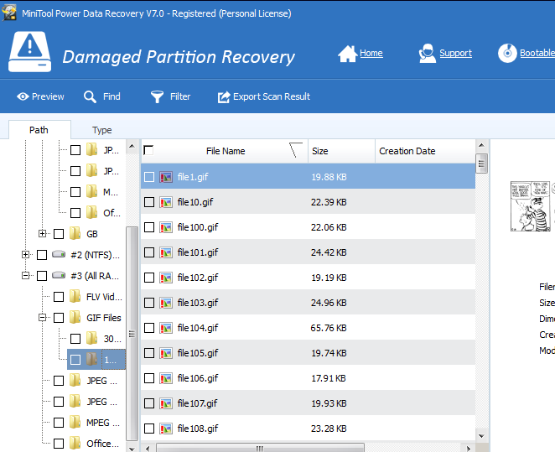Click the Filter button label
This screenshot has width=555, height=452.
click(180, 96)
